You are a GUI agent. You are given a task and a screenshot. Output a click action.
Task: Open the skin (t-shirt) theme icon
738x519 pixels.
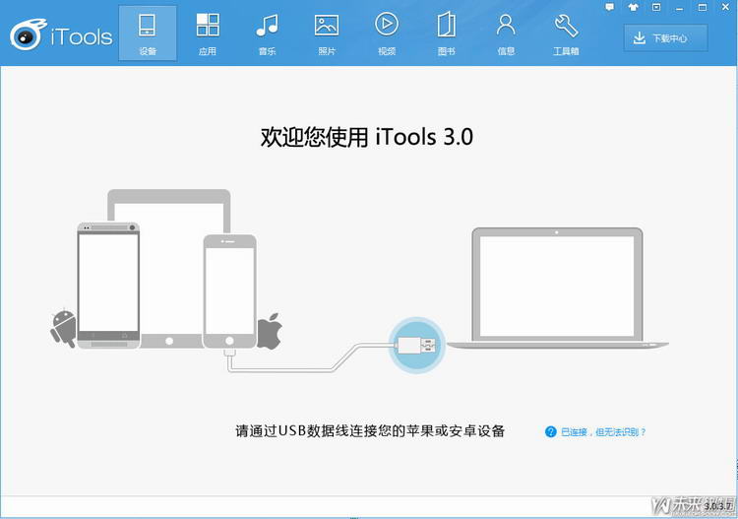click(633, 8)
